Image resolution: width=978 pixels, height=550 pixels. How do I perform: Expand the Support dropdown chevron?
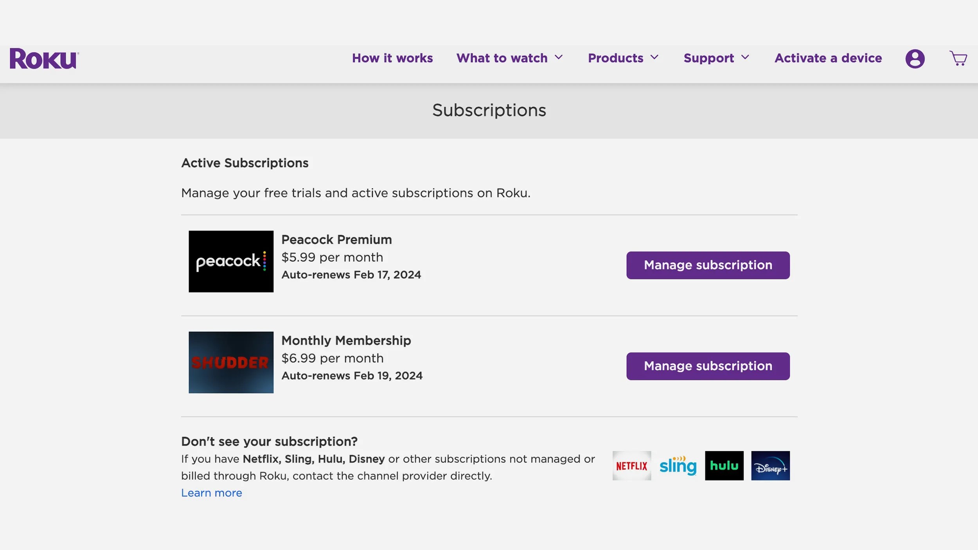pos(745,58)
